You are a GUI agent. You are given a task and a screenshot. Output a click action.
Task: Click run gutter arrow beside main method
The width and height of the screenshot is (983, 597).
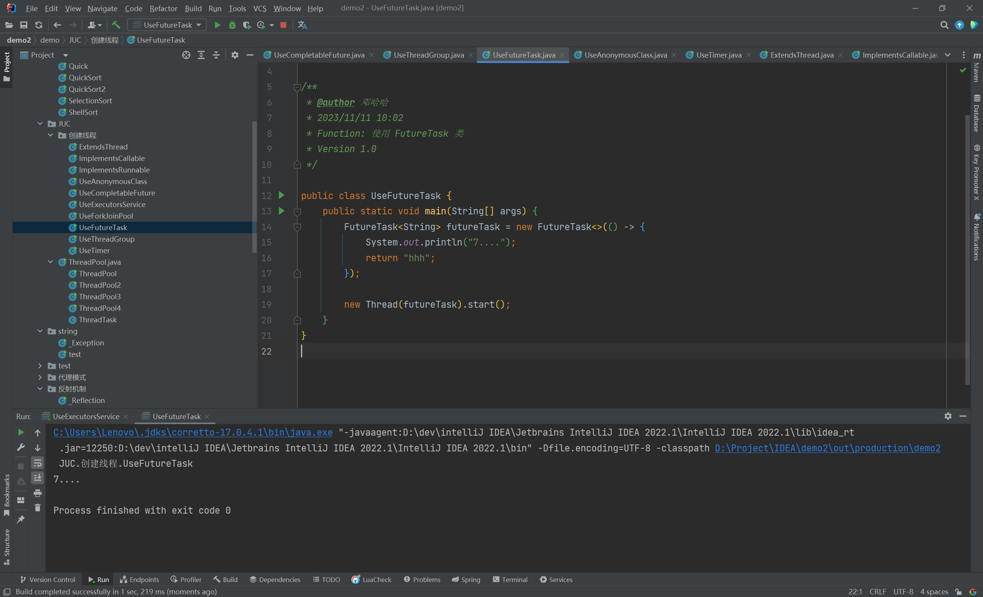point(282,211)
